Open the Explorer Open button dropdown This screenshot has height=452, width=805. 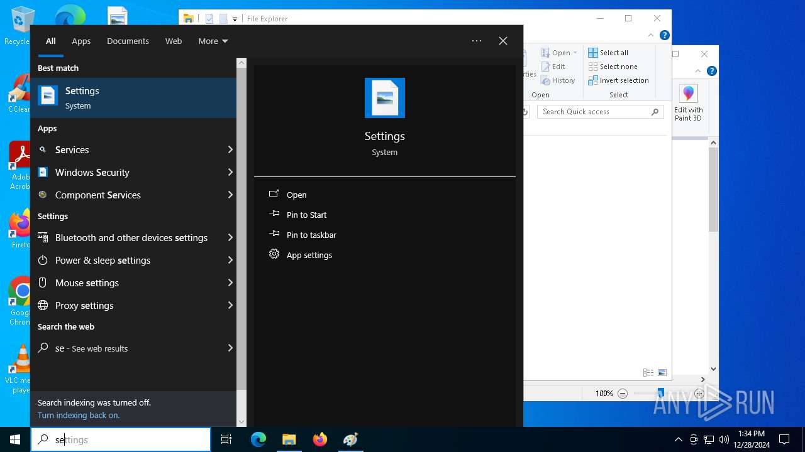(575, 53)
